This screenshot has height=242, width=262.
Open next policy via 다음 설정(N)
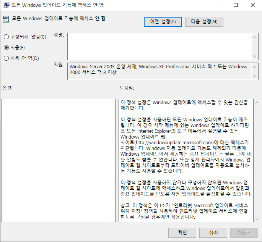204,22
